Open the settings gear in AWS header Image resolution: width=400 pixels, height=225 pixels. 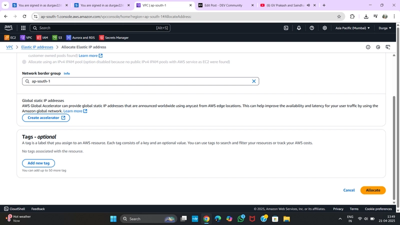click(x=324, y=28)
